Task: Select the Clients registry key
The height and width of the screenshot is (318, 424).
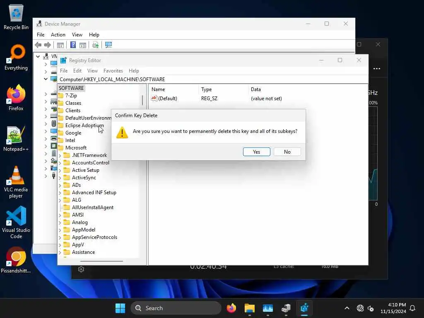Action: [73, 110]
